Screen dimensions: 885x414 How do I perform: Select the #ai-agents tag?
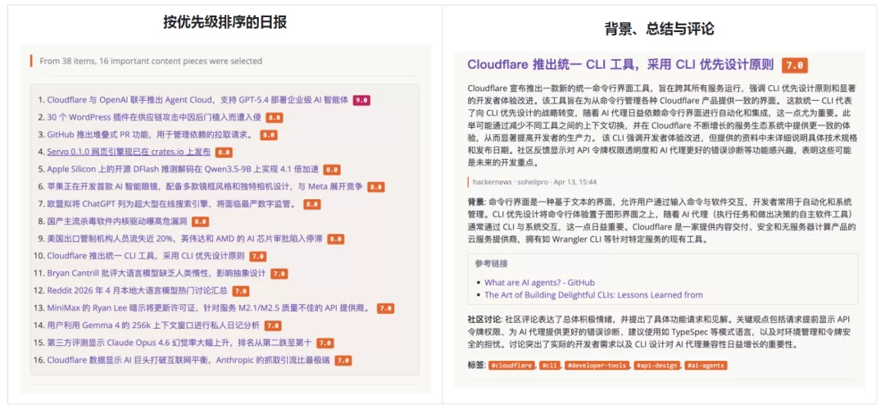click(706, 366)
